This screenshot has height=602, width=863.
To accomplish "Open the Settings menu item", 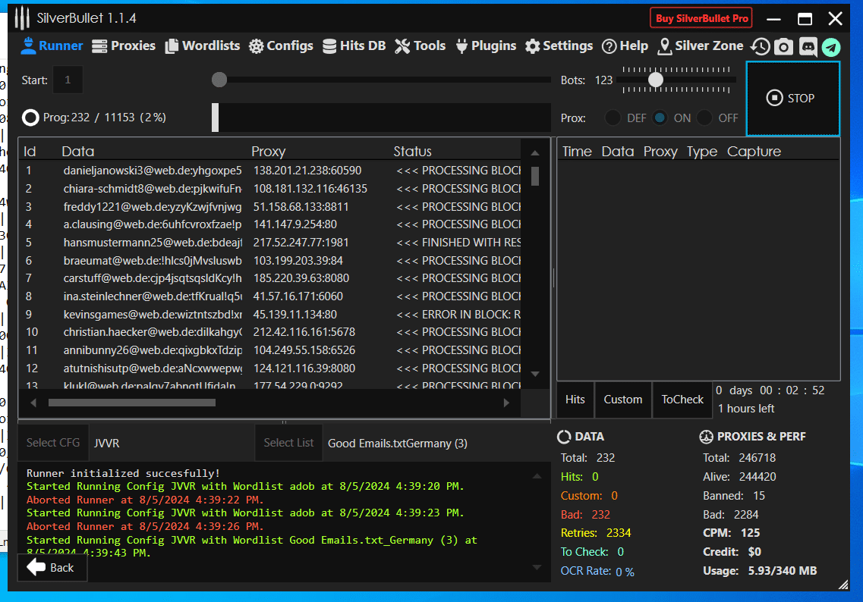I will [559, 46].
